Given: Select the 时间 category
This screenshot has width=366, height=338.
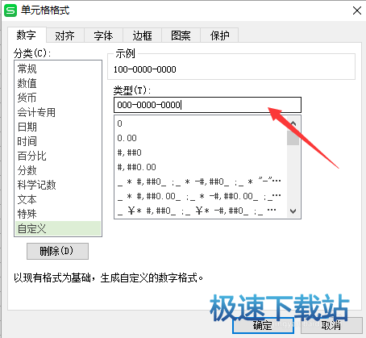Looking at the screenshot, I should (58, 141).
